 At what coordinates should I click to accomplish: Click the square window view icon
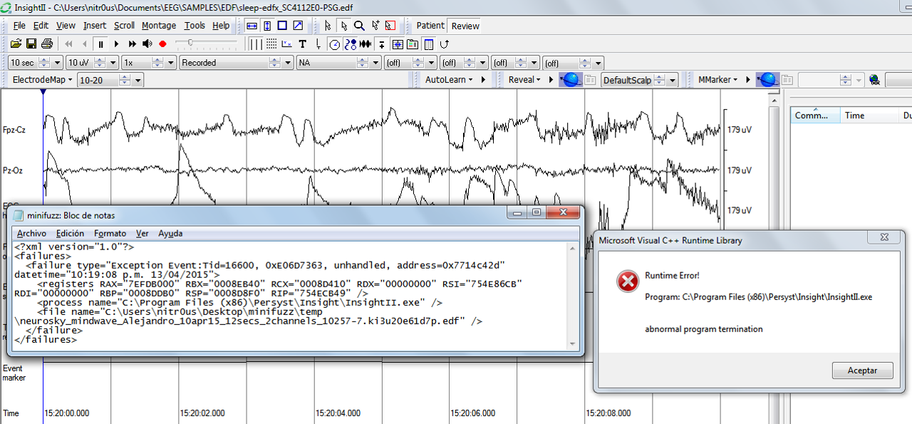point(282,26)
